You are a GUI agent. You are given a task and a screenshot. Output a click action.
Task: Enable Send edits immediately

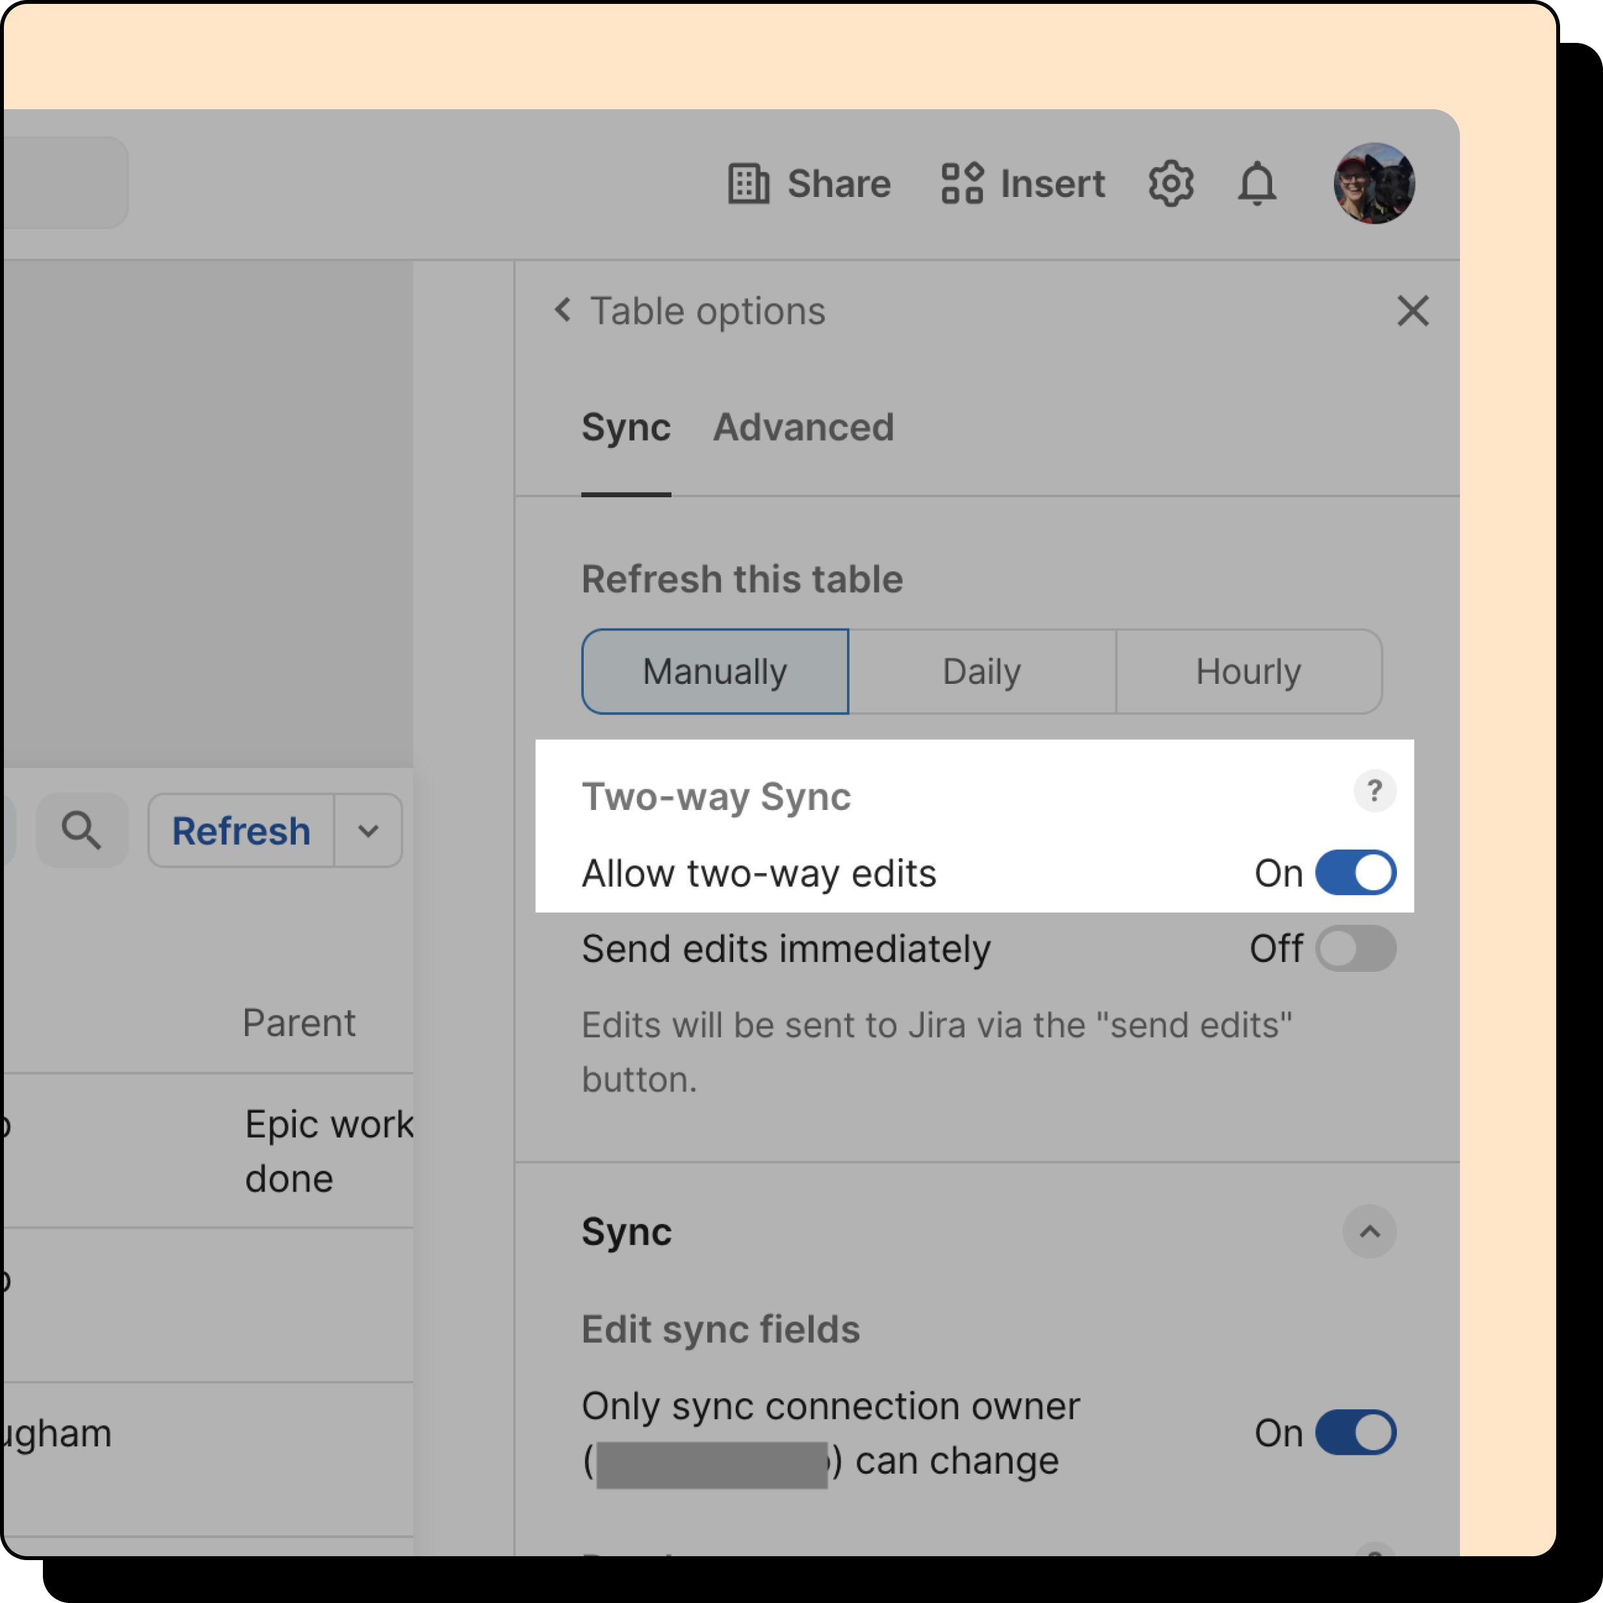coord(1355,948)
